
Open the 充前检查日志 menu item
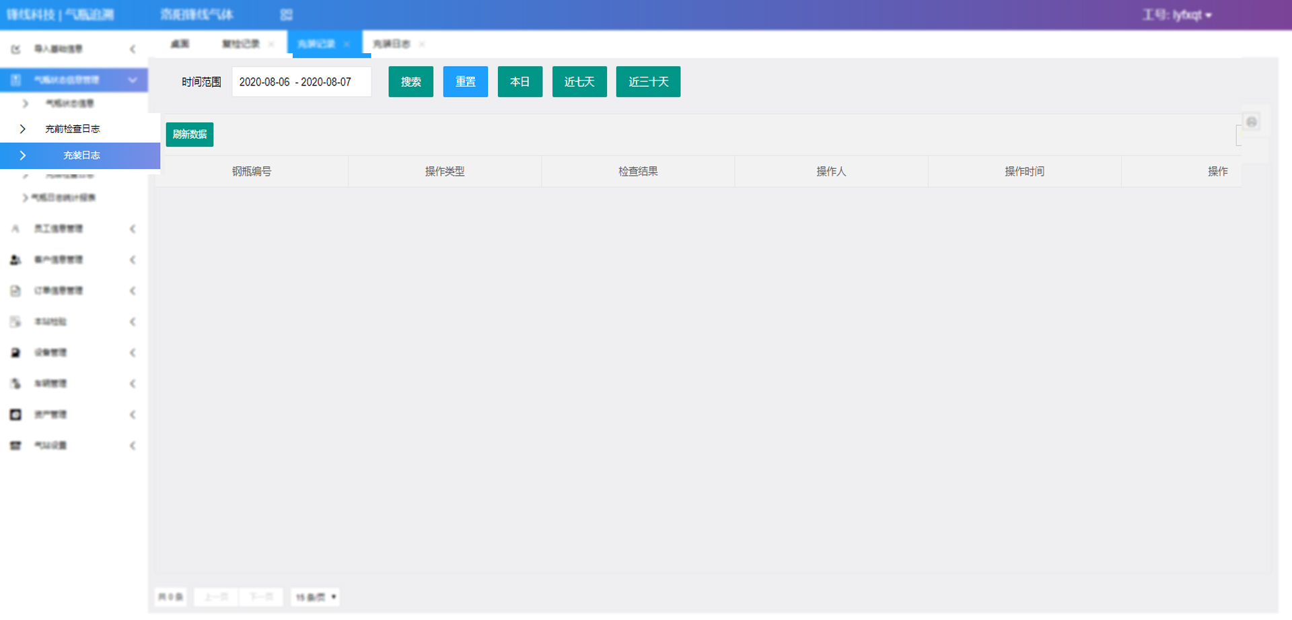[72, 129]
